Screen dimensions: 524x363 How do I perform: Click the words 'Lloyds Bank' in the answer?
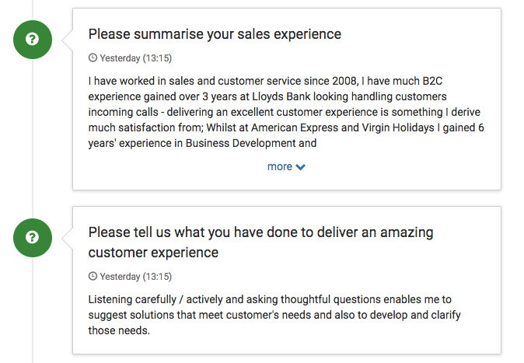[x=281, y=96]
